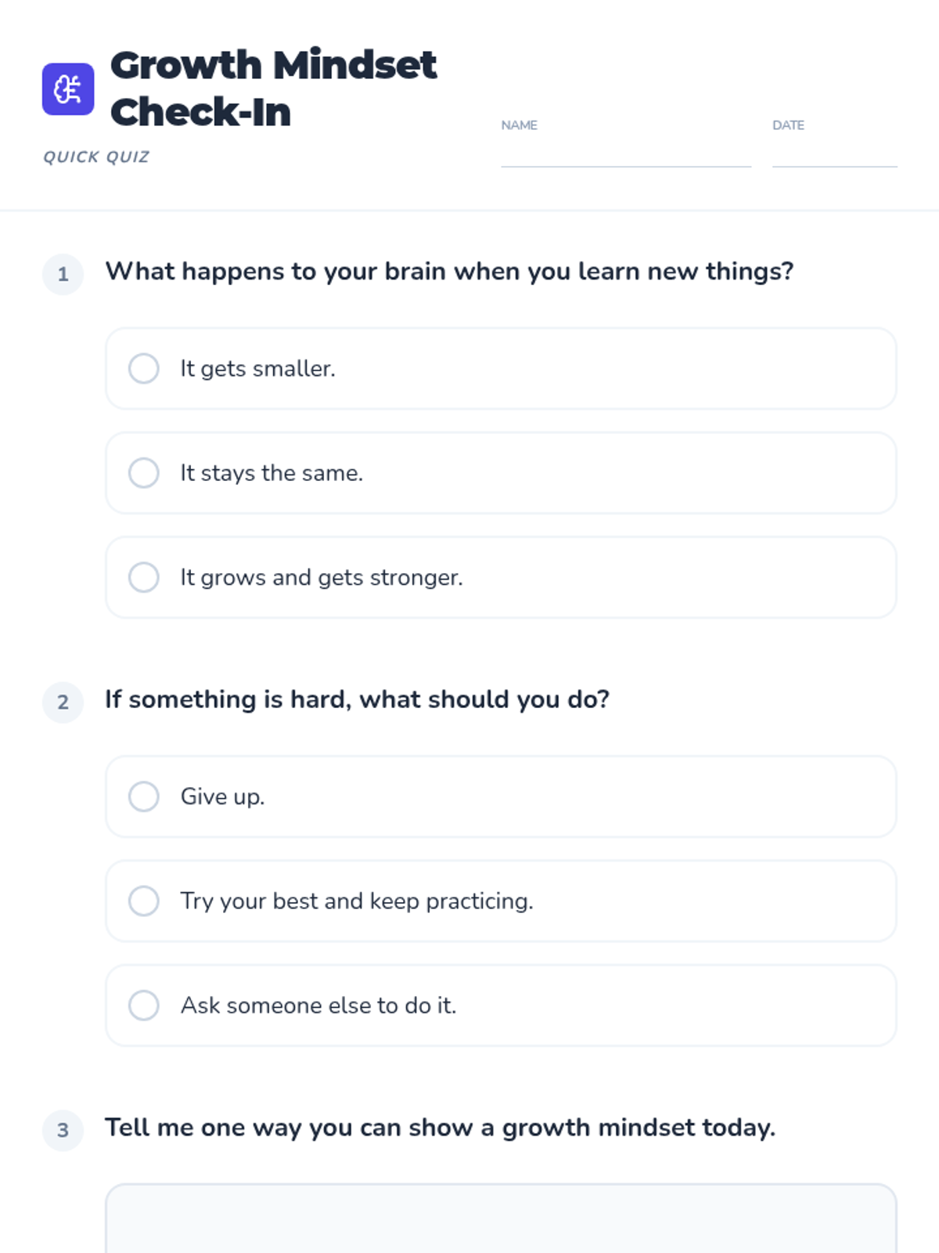Click the DATE field label
939x1253 pixels.
[x=788, y=125]
